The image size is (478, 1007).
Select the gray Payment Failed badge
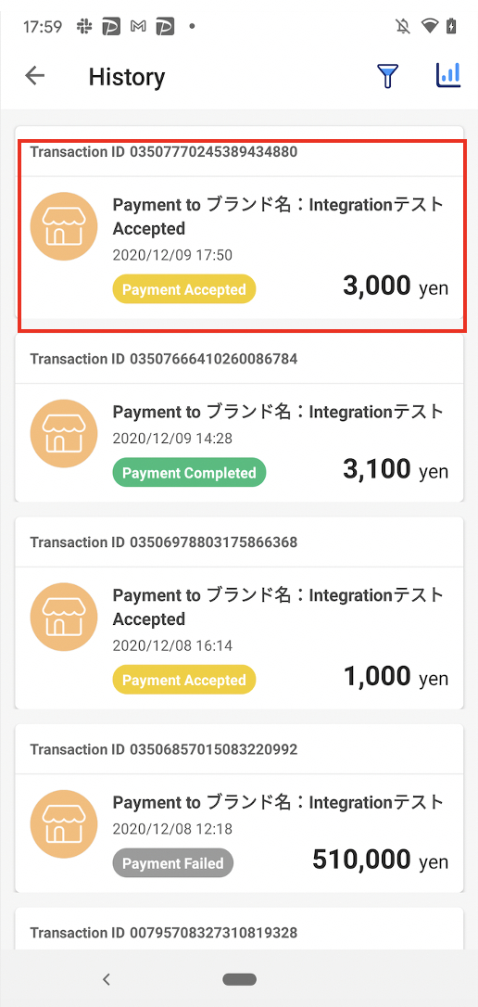[173, 863]
